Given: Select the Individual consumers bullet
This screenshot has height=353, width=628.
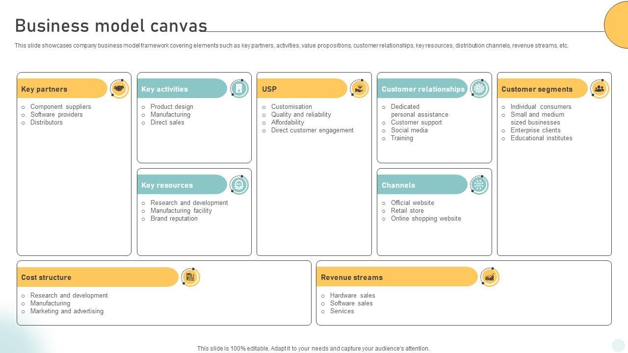Looking at the screenshot, I should click(541, 107).
